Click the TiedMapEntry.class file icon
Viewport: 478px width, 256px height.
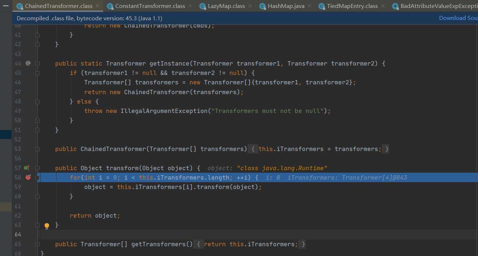click(x=322, y=6)
